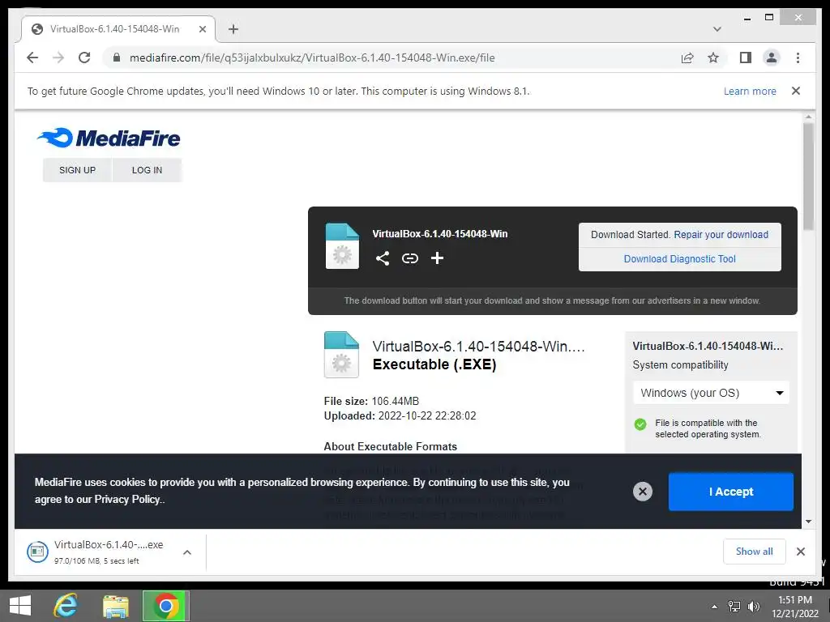Click the green compatibility checkmark icon
The image size is (830, 622).
pyautogui.click(x=640, y=424)
